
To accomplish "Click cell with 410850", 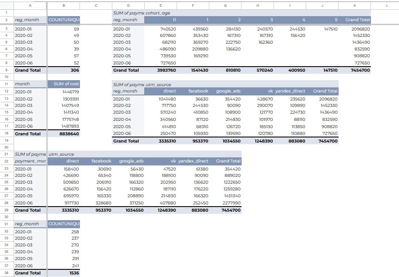I will tap(193, 112).
